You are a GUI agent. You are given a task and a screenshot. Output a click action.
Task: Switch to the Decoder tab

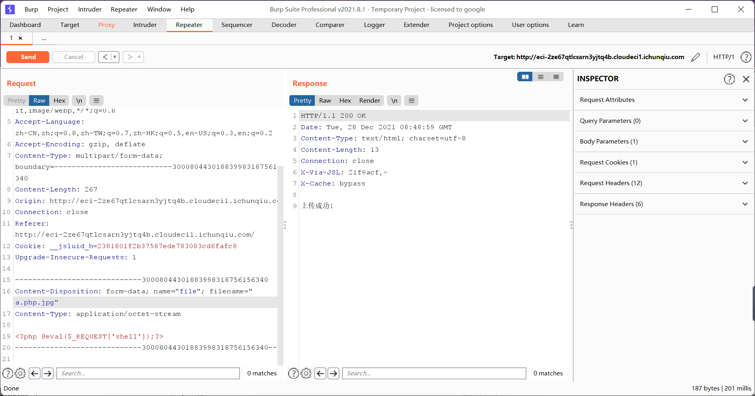284,25
